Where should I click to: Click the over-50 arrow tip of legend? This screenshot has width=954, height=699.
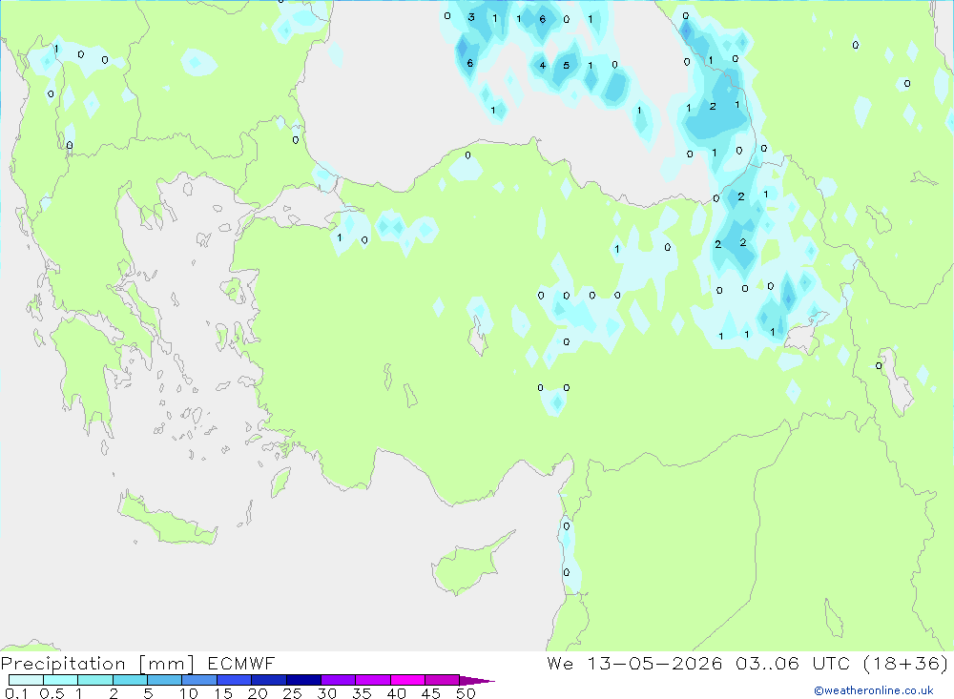[x=477, y=680]
